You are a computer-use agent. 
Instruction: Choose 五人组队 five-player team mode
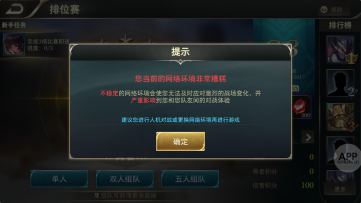pyautogui.click(x=190, y=179)
